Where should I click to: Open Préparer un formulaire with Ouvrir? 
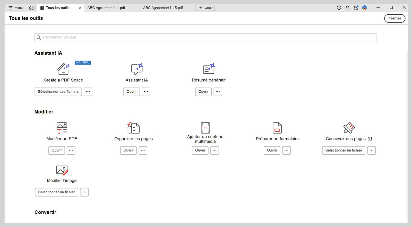pos(272,150)
